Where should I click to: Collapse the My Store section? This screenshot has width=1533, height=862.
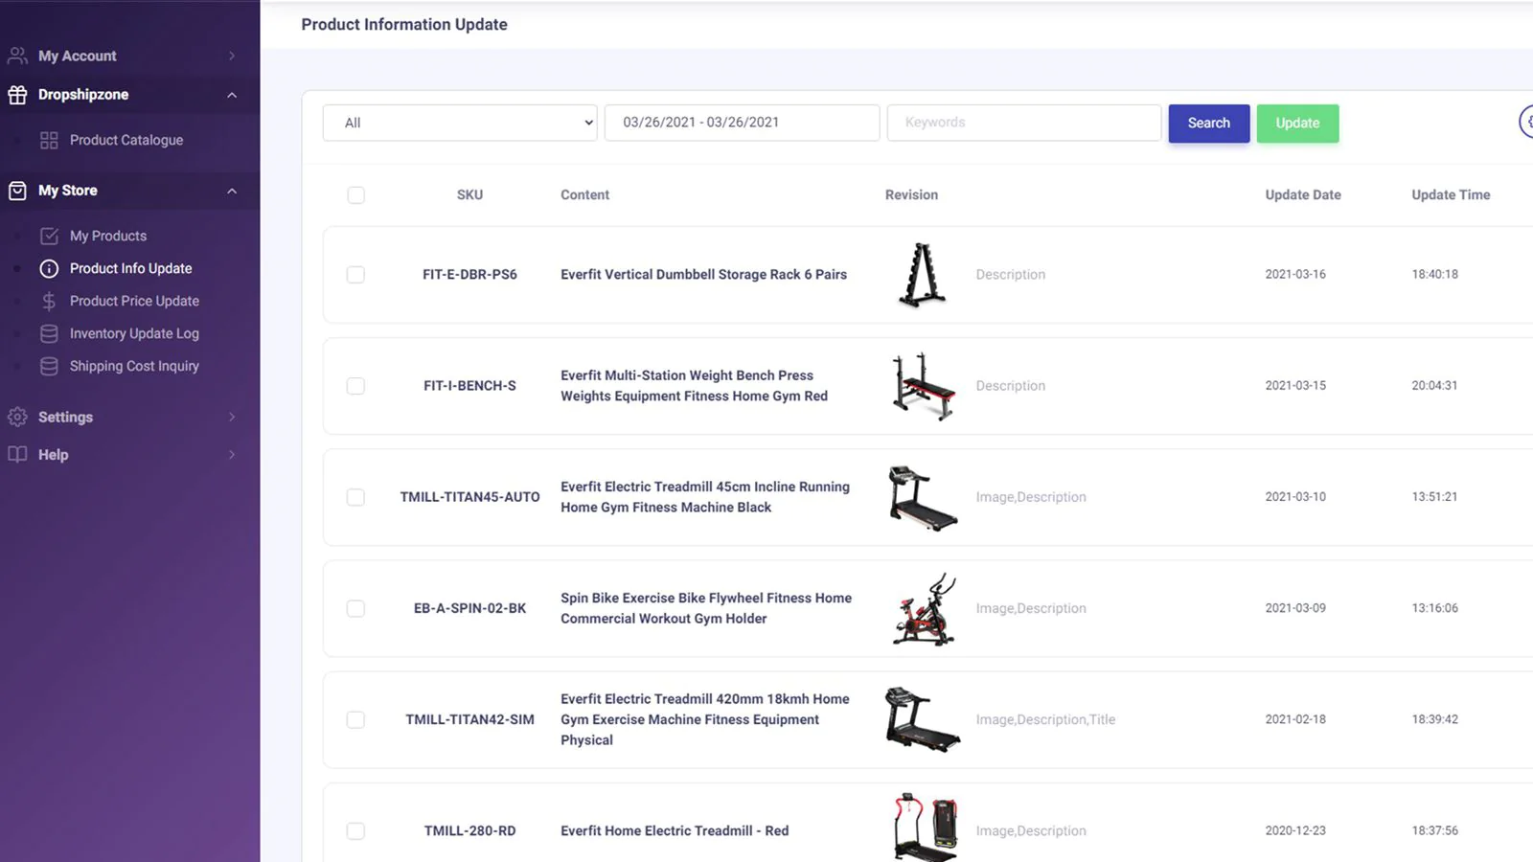pyautogui.click(x=231, y=191)
